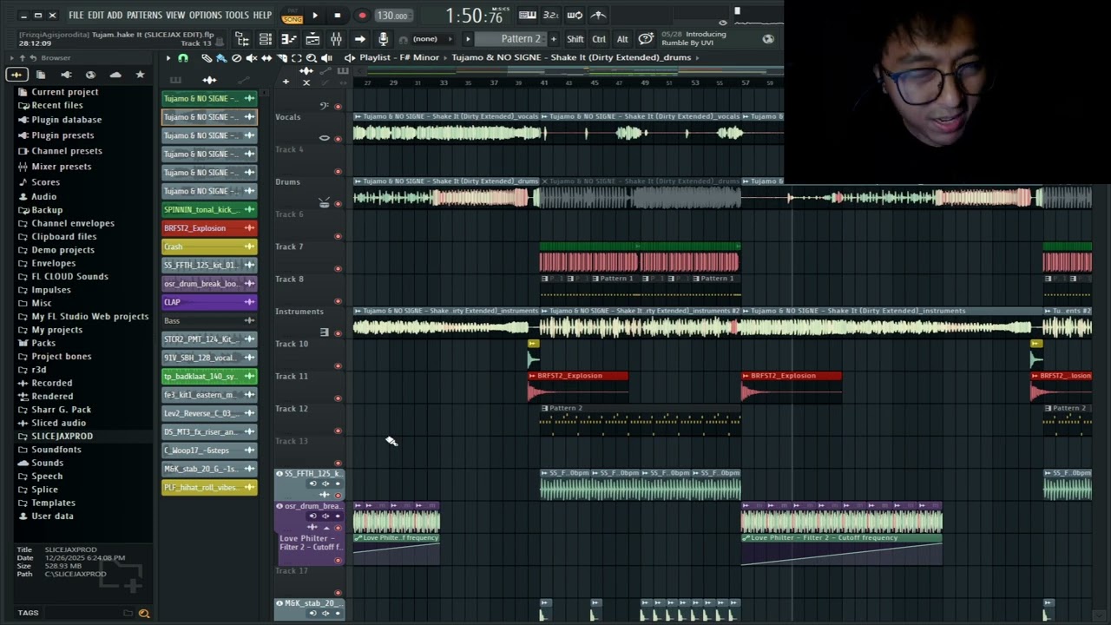Viewport: 1111px width, 625px height.
Task: Click the countdown before recording icon
Action: 550,15
